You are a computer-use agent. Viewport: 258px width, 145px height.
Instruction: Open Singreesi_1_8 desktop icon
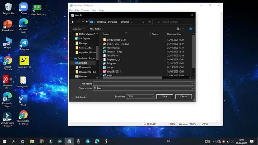(x=24, y=62)
